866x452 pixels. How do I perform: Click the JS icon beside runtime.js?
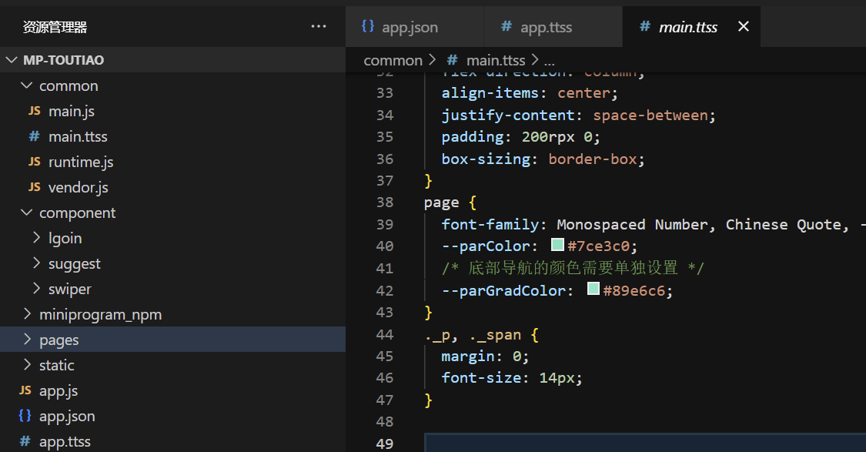click(34, 162)
